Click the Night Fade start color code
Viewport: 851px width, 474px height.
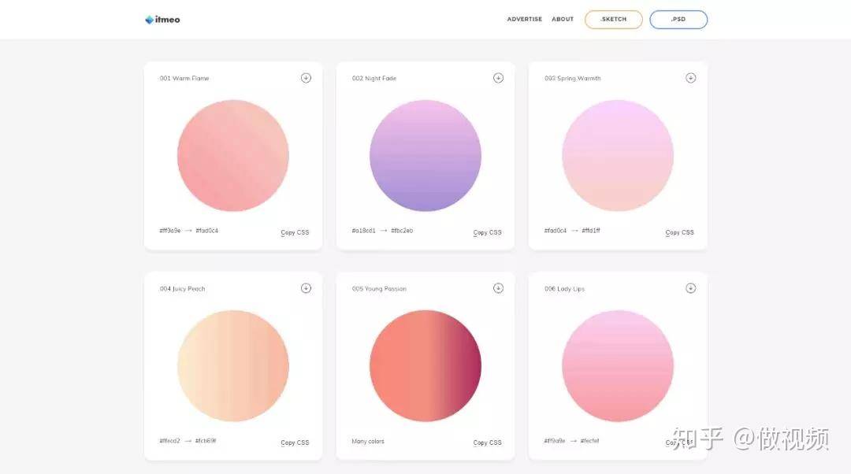tap(363, 231)
